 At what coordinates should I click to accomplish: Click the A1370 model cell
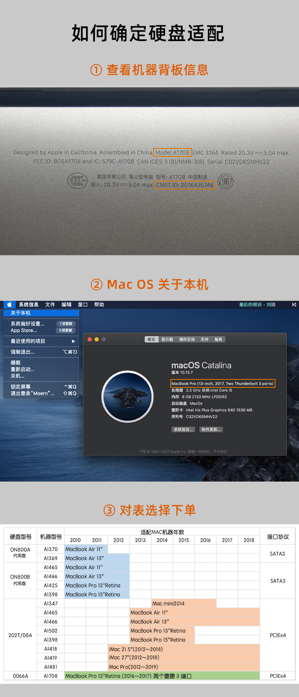pos(51,549)
